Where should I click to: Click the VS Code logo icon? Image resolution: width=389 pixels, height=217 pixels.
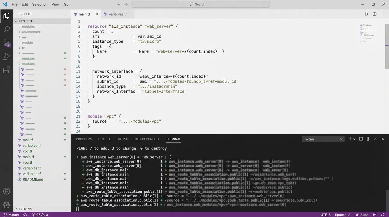(5, 4)
